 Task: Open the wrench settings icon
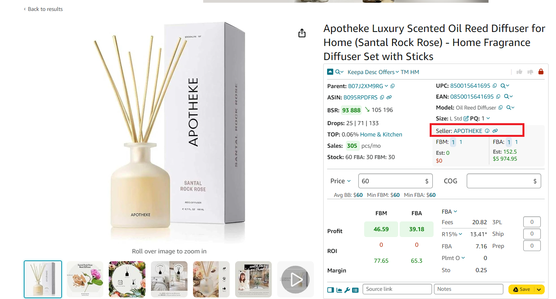(347, 290)
